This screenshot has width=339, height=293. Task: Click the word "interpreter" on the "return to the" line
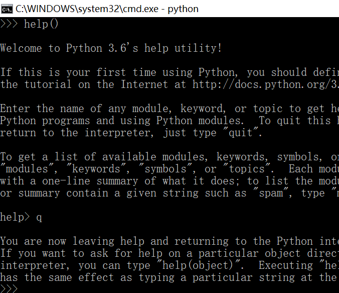pyautogui.click(x=120, y=133)
